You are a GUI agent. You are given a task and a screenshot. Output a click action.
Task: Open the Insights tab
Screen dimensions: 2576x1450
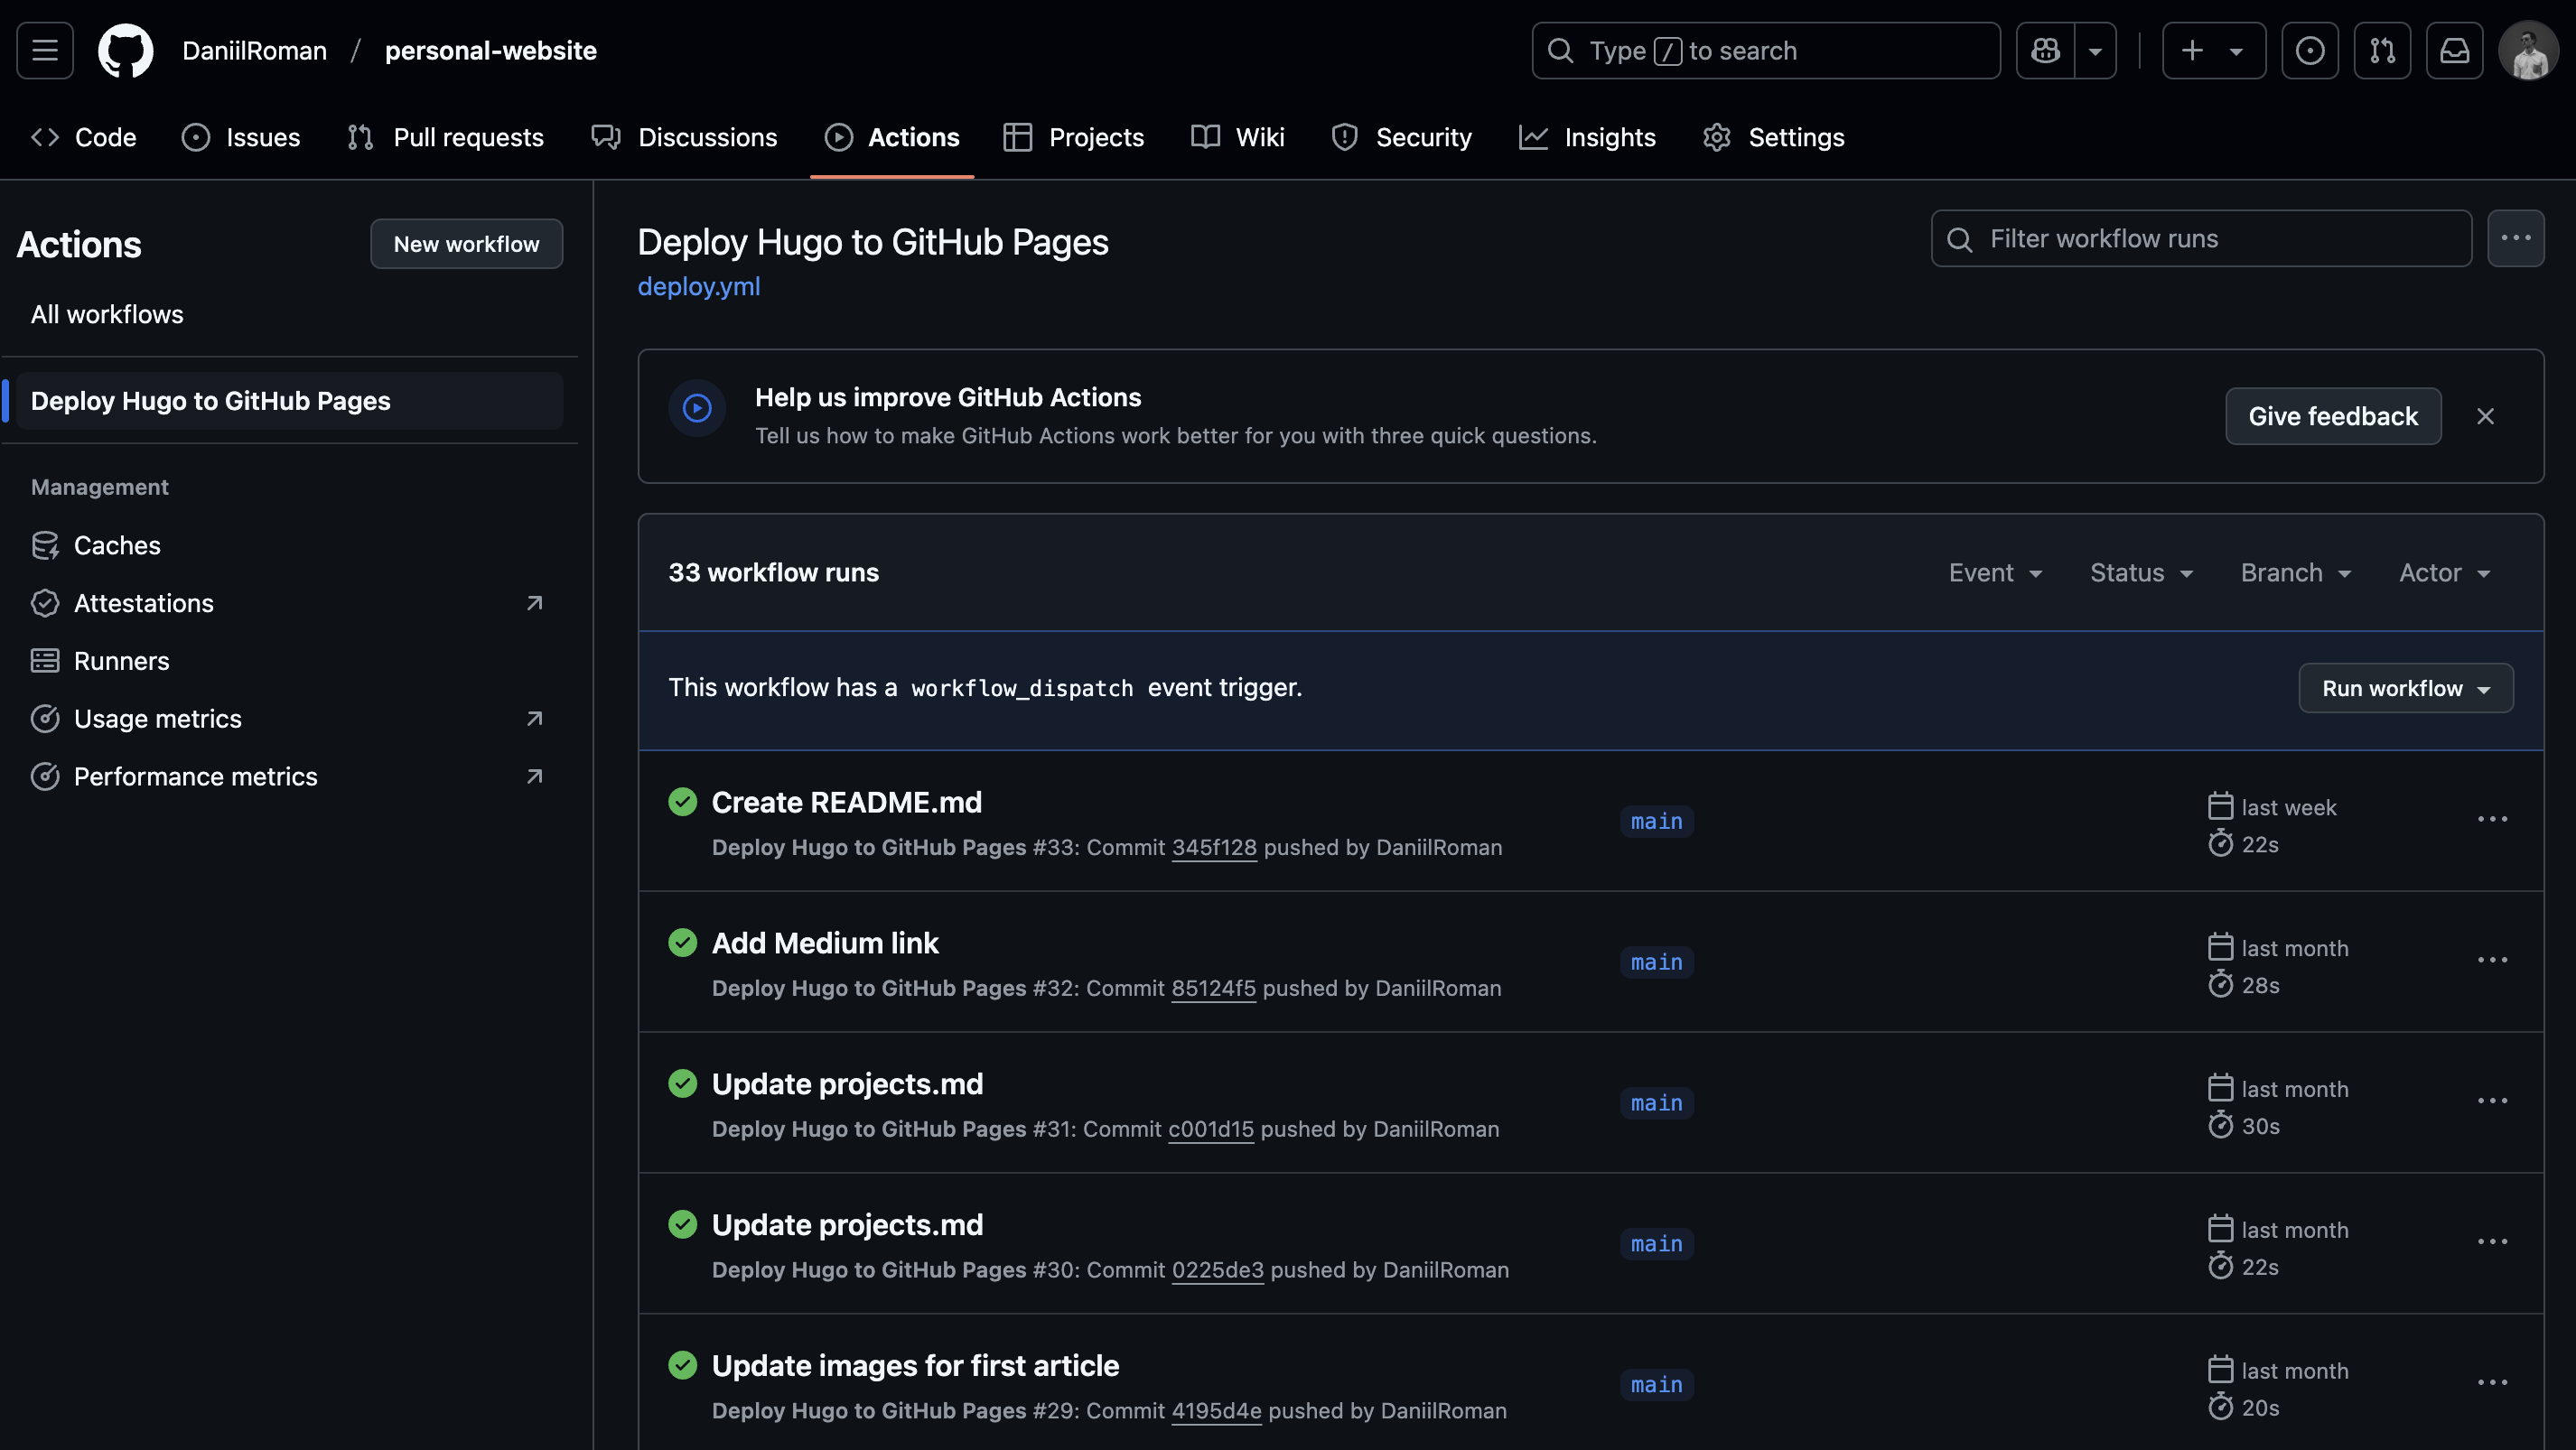point(1588,137)
